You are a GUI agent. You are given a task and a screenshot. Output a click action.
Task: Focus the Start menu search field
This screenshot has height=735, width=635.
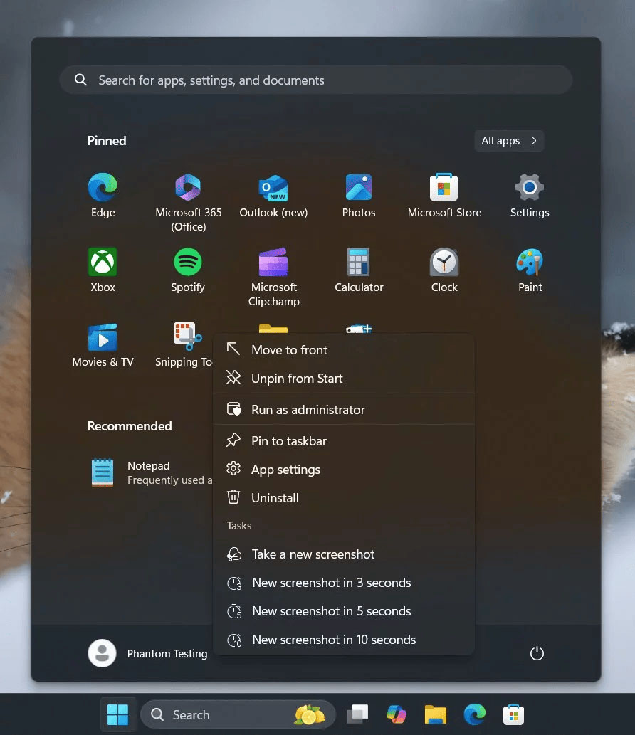tap(316, 80)
